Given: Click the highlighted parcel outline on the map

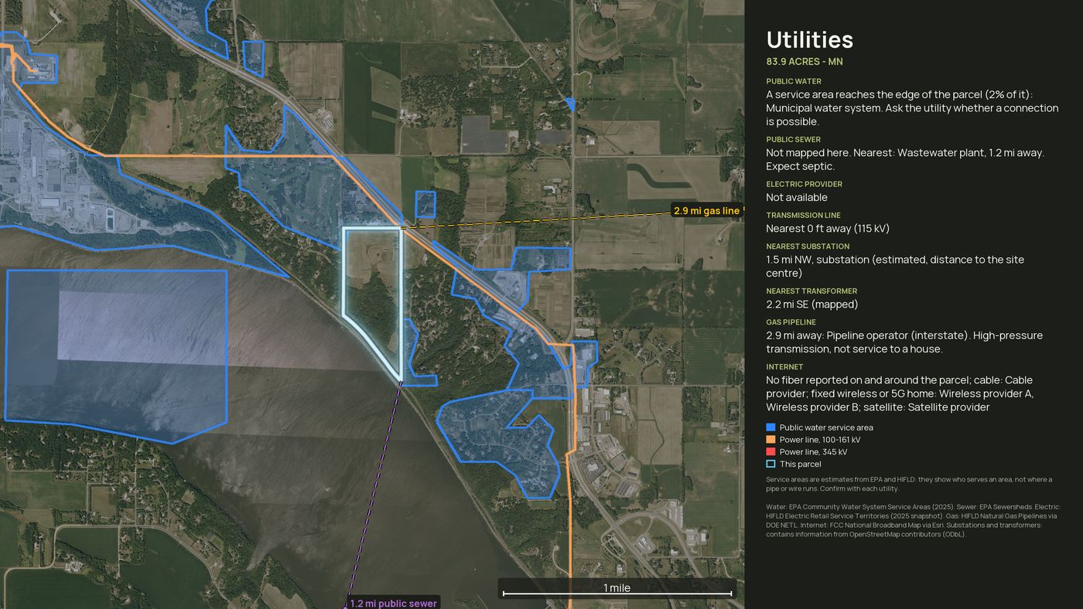Looking at the screenshot, I should coord(372,303).
